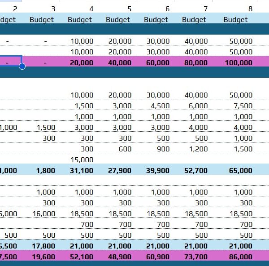Select column header number 5

[130, 9]
